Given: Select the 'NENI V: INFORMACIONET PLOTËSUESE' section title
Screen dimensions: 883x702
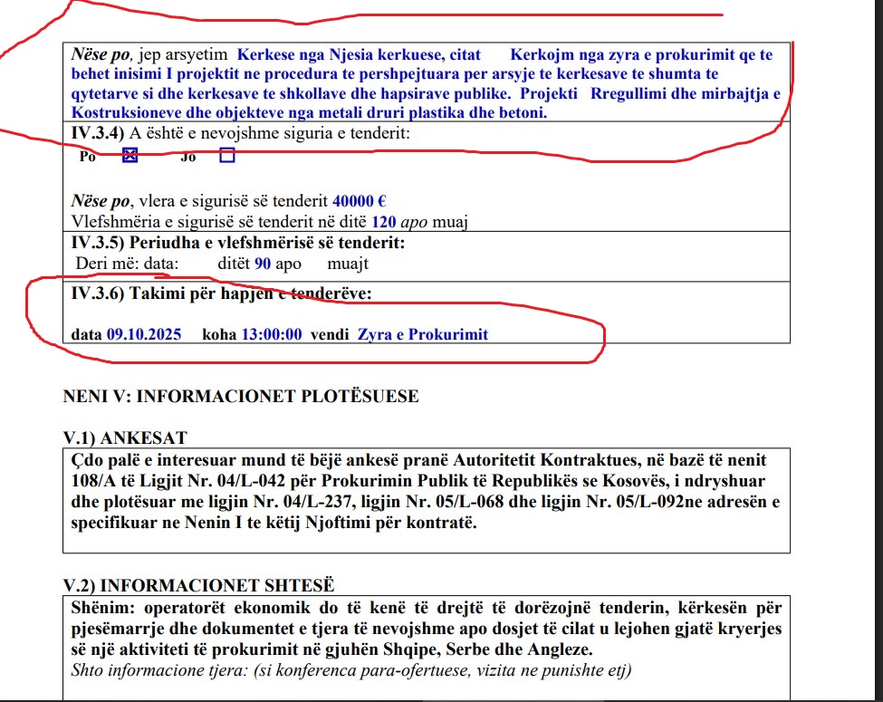Looking at the screenshot, I should pyautogui.click(x=241, y=397).
